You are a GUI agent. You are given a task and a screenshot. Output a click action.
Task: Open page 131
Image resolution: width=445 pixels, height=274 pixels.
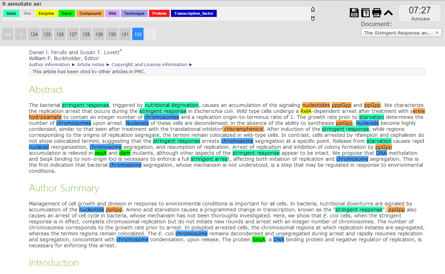(125, 34)
